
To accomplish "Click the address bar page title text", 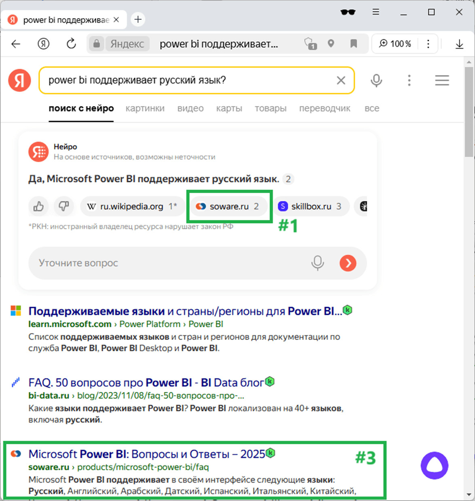I will [x=219, y=44].
